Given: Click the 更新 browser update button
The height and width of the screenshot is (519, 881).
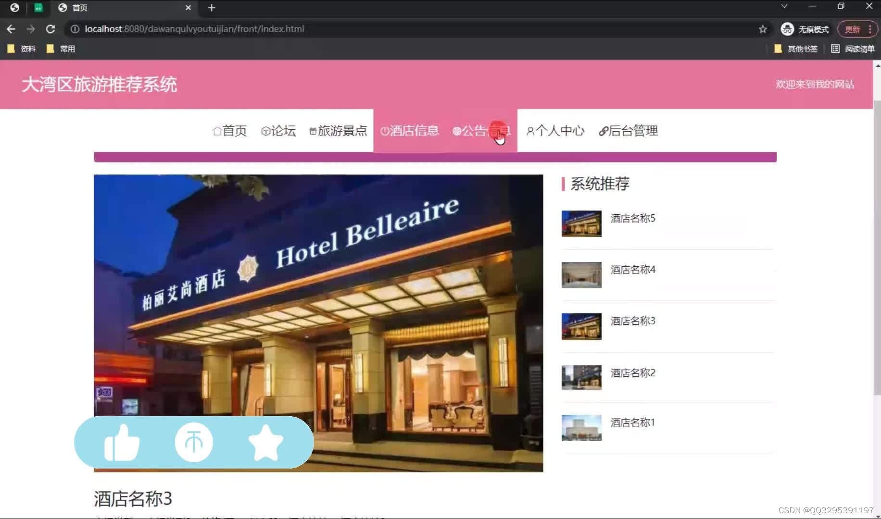Looking at the screenshot, I should point(857,29).
